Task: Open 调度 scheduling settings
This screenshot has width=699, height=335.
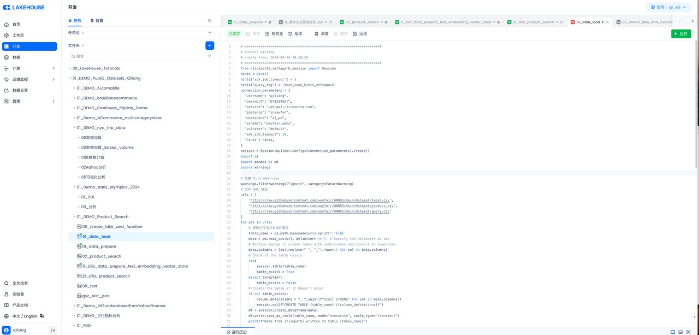Action: click(321, 34)
